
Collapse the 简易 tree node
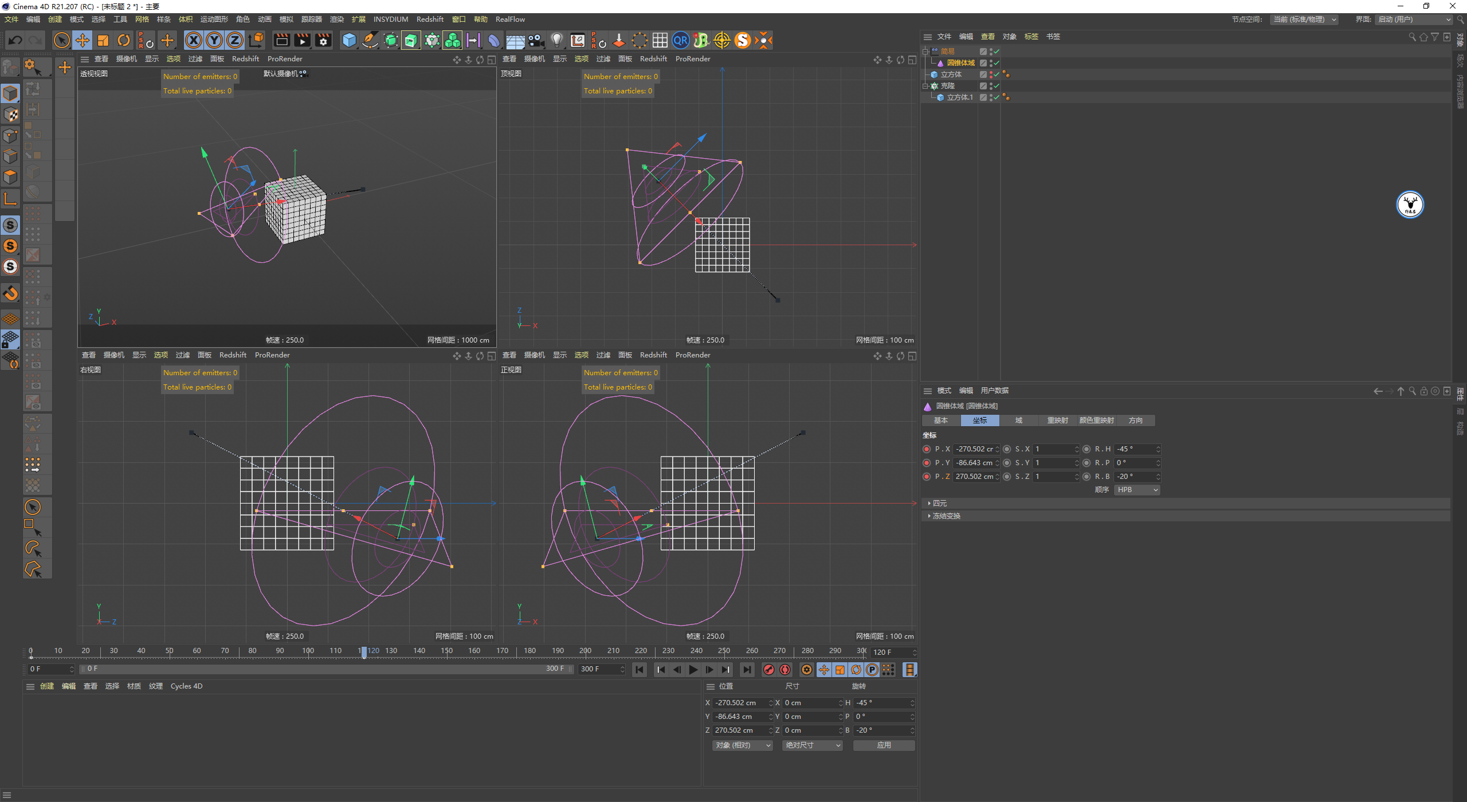(x=925, y=52)
